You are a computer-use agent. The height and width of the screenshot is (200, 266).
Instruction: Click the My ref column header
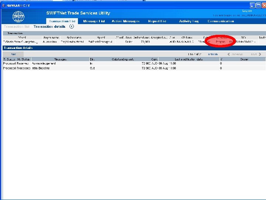pos(101,37)
